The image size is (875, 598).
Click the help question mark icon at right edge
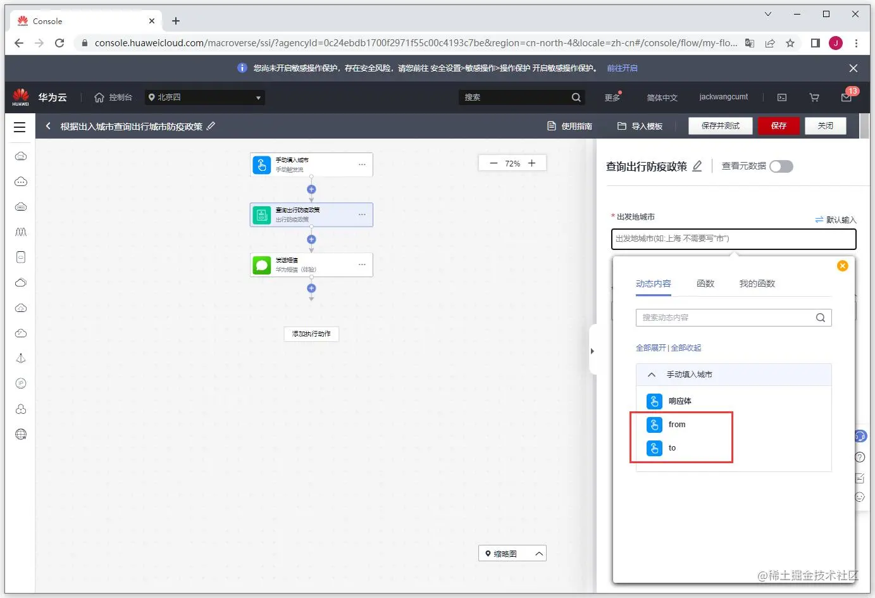click(x=860, y=457)
